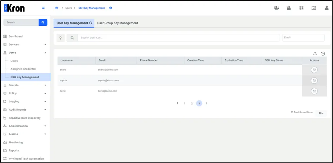This screenshot has width=333, height=163.
Task: Click the padlock icon in header
Action: [x=289, y=8]
